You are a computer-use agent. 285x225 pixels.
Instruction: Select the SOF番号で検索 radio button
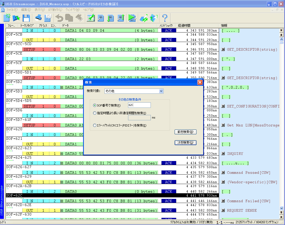pyautogui.click(x=95, y=105)
